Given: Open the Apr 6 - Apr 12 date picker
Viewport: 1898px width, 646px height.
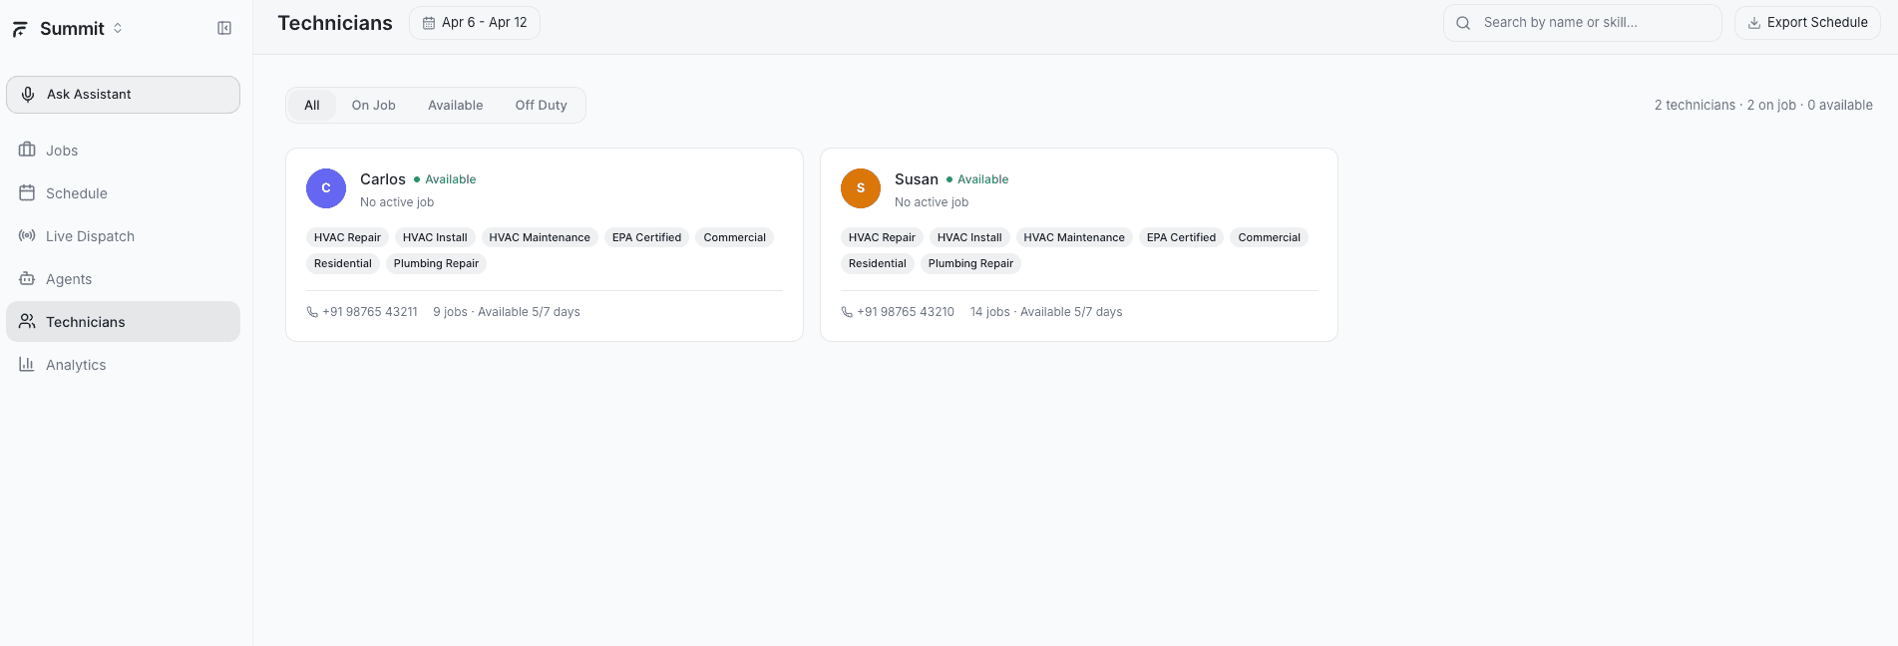Looking at the screenshot, I should [x=475, y=23].
